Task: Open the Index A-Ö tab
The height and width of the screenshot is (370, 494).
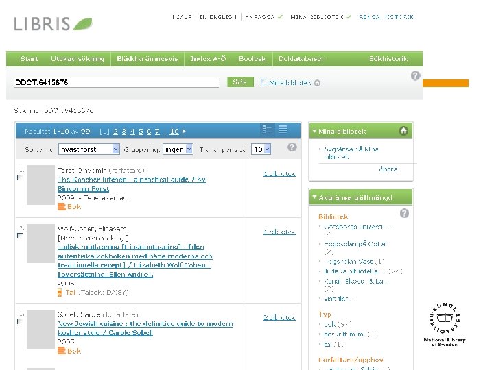Action: coord(208,59)
